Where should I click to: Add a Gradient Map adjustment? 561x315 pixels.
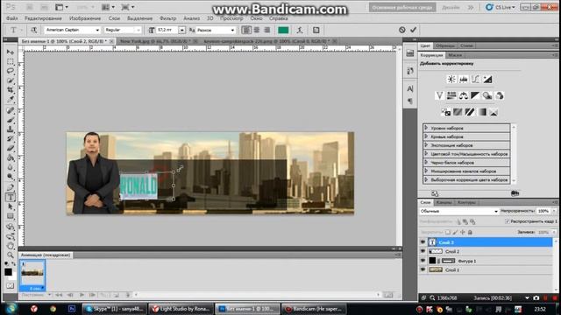click(x=482, y=112)
